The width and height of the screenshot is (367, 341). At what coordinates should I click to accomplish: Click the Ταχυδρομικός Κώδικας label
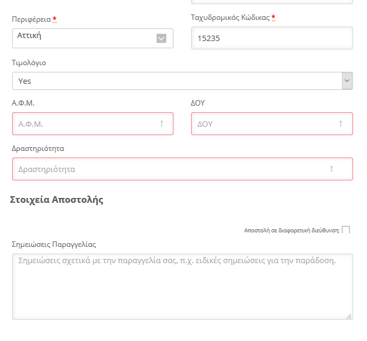(x=230, y=18)
